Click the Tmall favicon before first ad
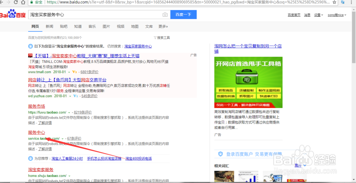Viewport: 356px width, 183px height. (x=30, y=56)
